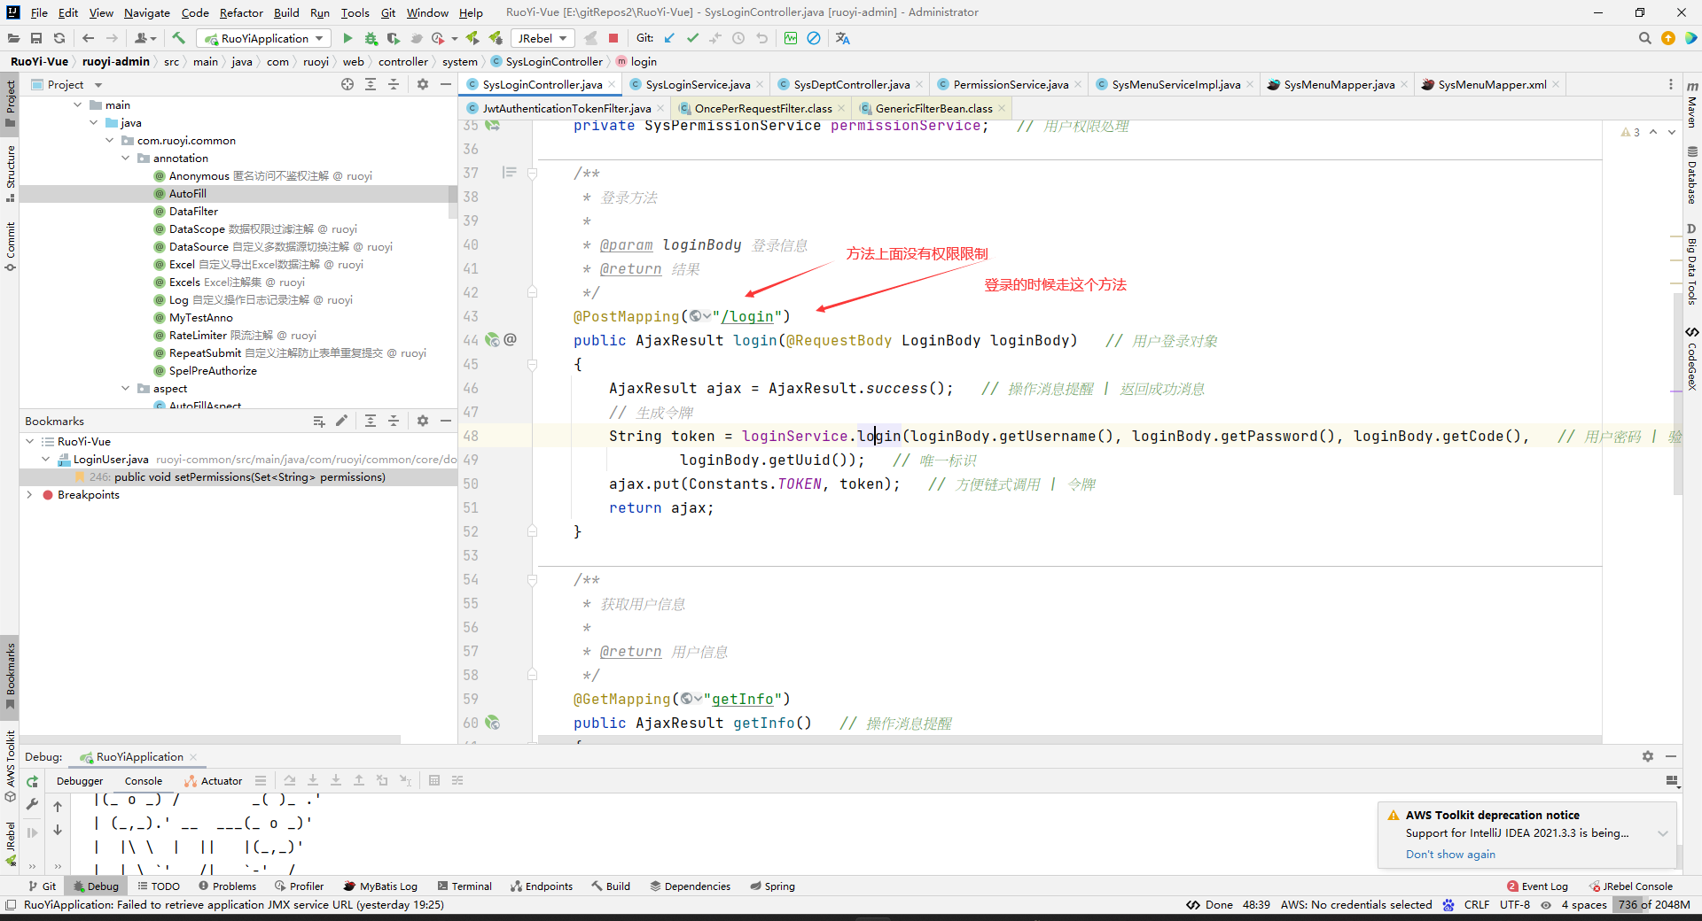Open MyBatis Log tool window button
The height and width of the screenshot is (921, 1702).
[x=380, y=886]
